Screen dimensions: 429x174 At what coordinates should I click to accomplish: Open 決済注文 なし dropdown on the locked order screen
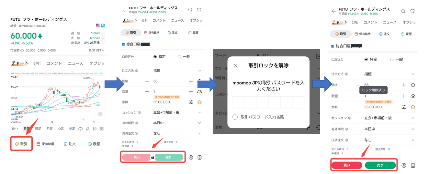[x=177, y=133]
